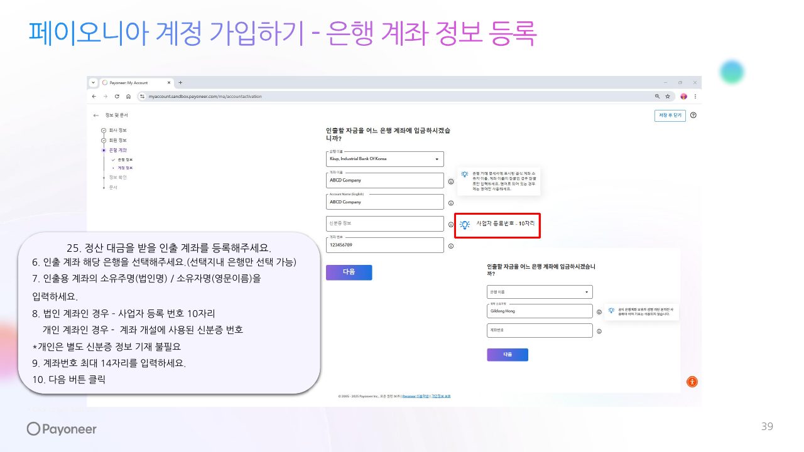Select the 정보 확인 step

[x=117, y=177]
